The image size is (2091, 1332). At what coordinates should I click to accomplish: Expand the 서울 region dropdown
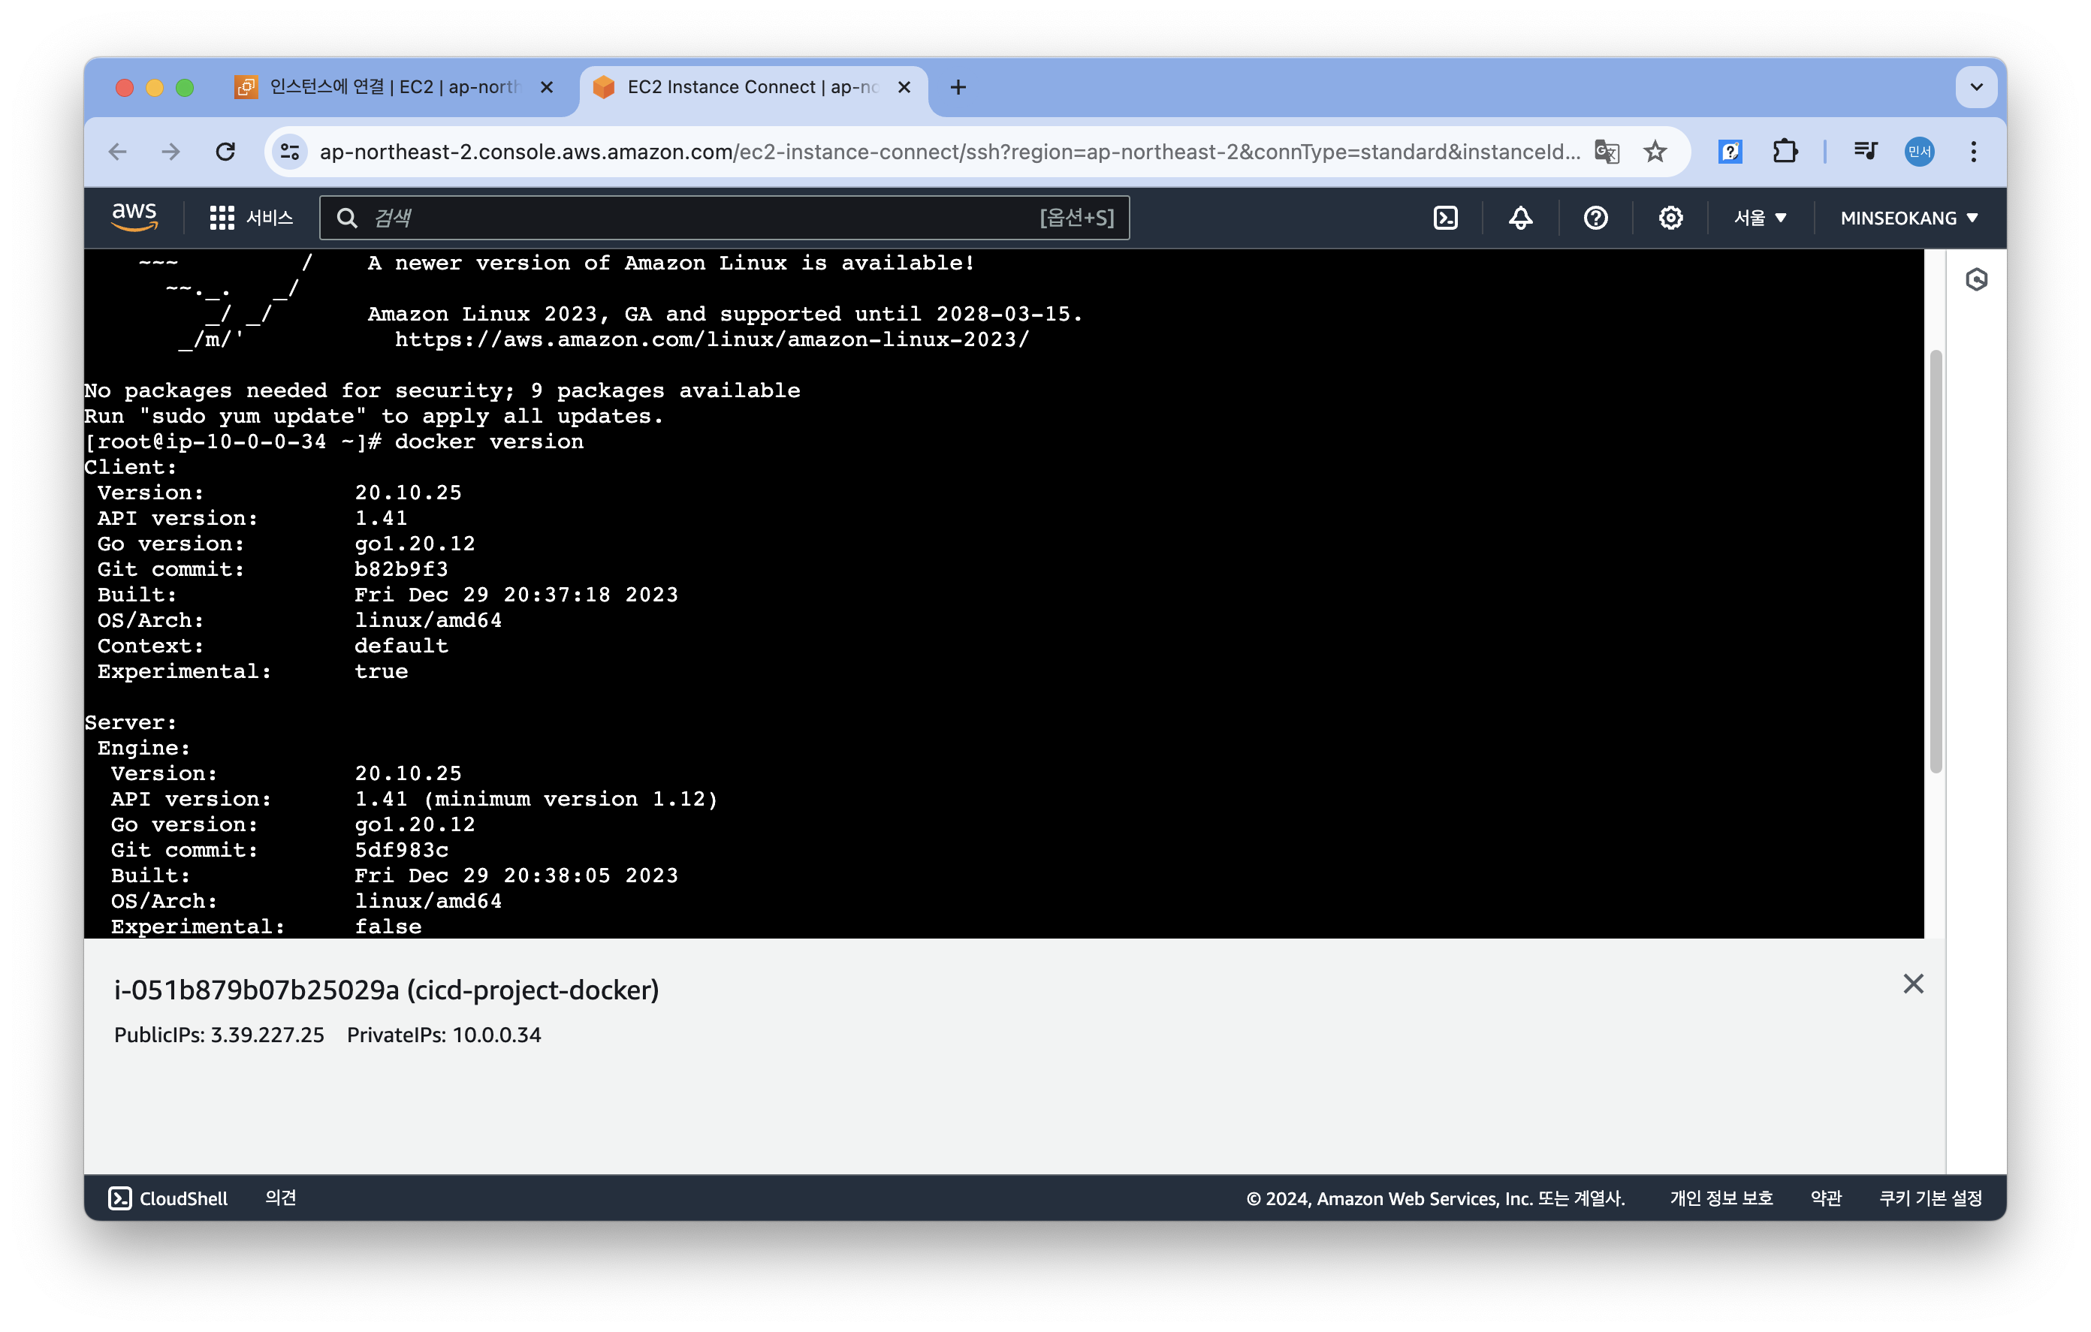tap(1761, 218)
